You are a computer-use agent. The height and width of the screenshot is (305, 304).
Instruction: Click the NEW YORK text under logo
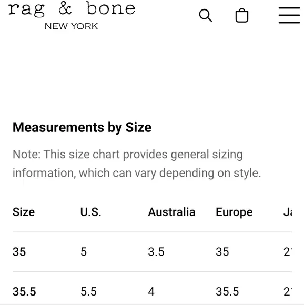(x=71, y=26)
